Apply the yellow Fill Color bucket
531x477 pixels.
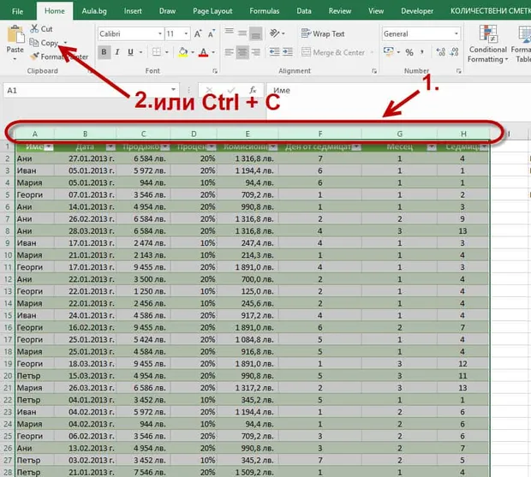click(x=183, y=52)
